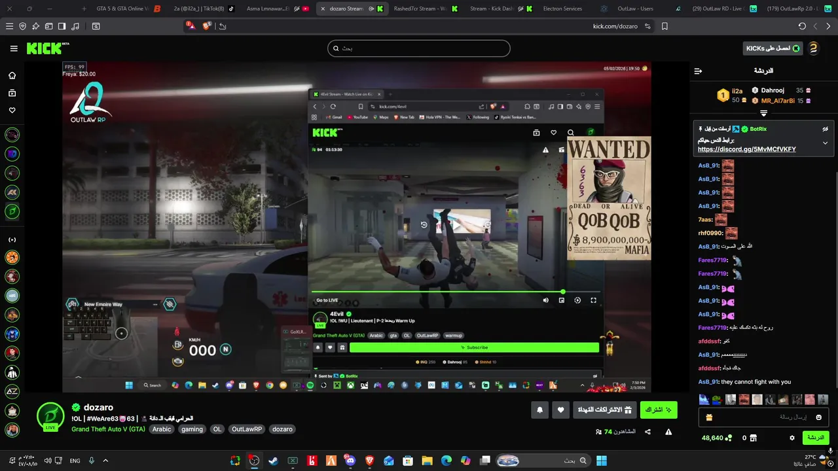Switch to the TikTok browser tab
This screenshot has width=838, height=471.
click(203, 9)
